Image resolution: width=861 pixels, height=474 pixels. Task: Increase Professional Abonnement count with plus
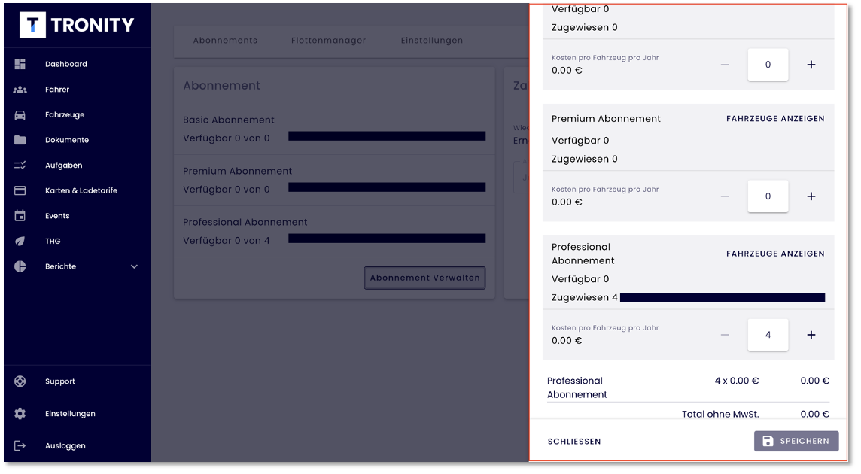(x=811, y=335)
